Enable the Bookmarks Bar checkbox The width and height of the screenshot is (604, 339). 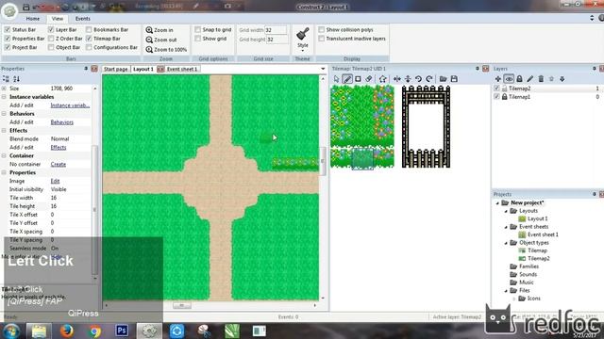coord(89,29)
